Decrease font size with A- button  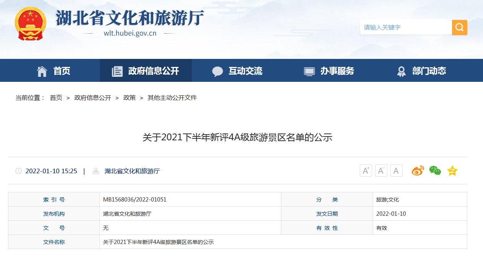tap(381, 171)
